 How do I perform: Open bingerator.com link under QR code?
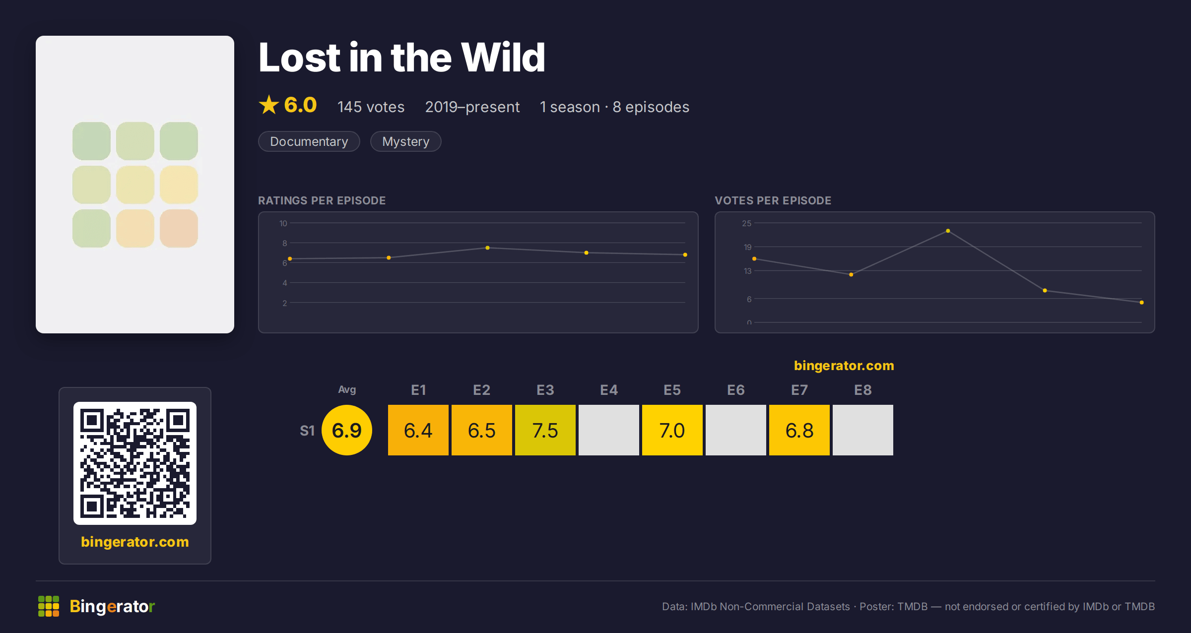135,542
